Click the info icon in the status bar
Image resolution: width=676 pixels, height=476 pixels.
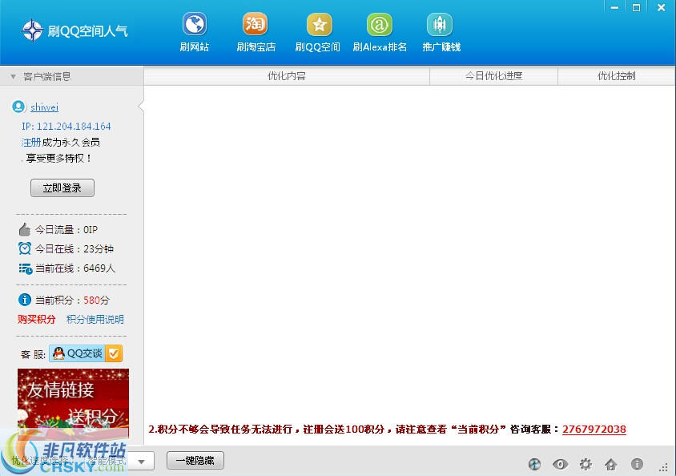point(637,463)
